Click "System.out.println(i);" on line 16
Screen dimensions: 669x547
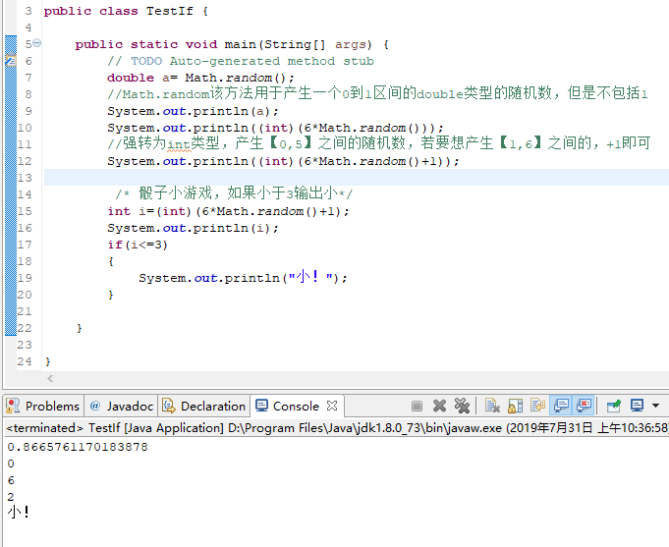pyautogui.click(x=193, y=228)
